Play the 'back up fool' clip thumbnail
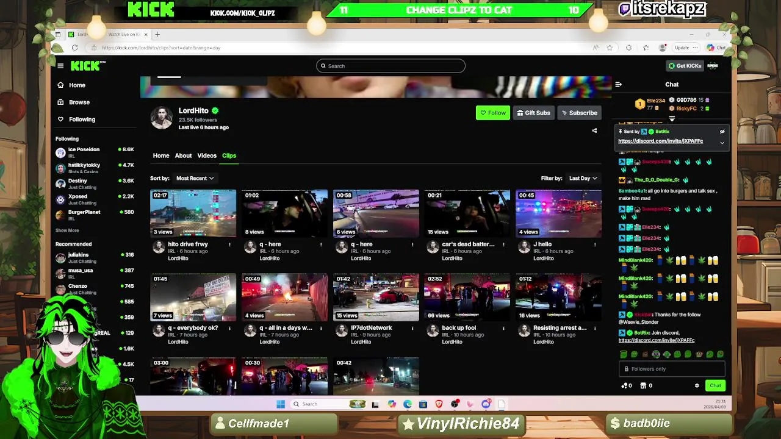The image size is (781, 439). (467, 297)
